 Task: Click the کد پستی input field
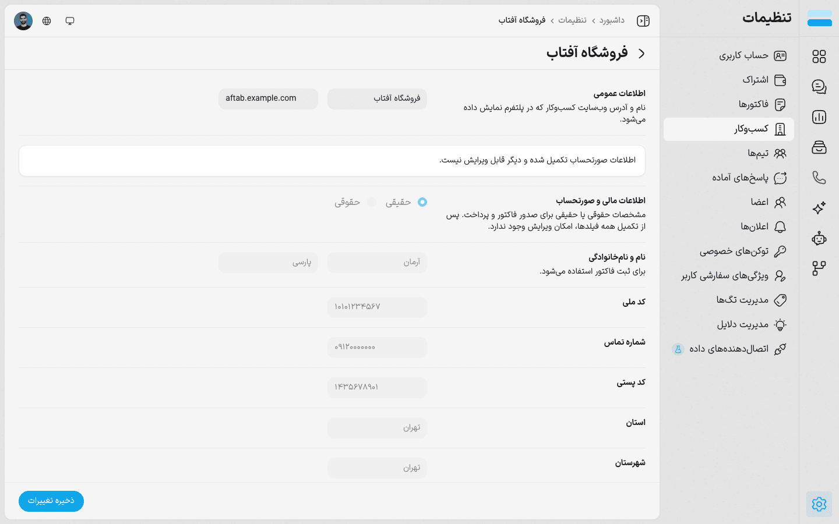(x=377, y=388)
